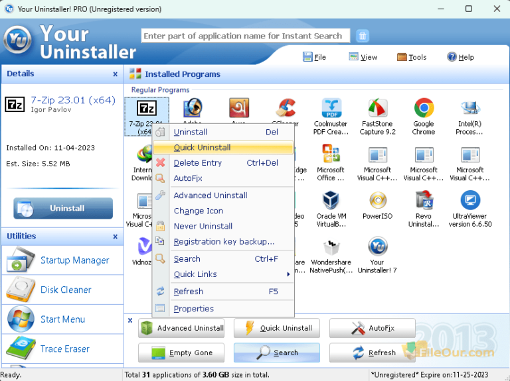Choose Refresh in the context menu
This screenshot has height=381, width=510.
pyautogui.click(x=223, y=292)
